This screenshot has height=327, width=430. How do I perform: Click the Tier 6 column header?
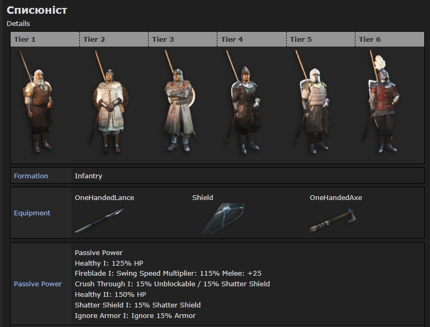pyautogui.click(x=370, y=39)
